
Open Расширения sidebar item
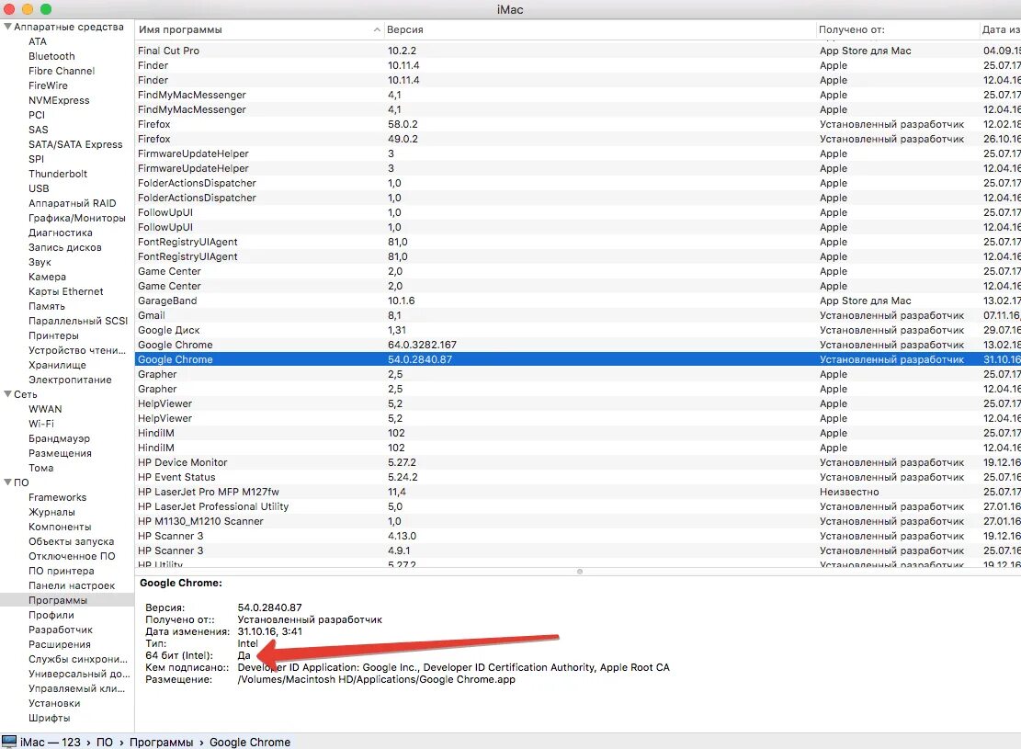(59, 644)
